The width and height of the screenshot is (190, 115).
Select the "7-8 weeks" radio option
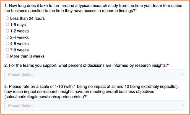(x=7, y=50)
